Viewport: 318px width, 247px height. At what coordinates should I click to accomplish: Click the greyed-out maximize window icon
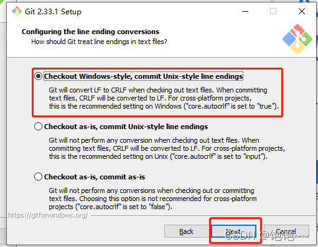273,11
